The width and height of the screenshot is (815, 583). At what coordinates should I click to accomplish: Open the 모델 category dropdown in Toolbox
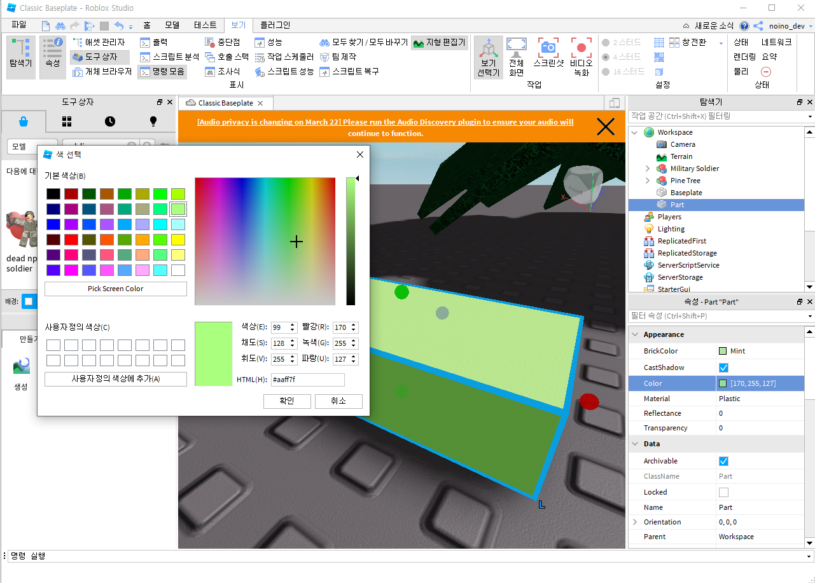tap(32, 146)
